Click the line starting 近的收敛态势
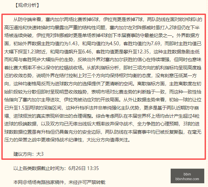208x187 pixels. point(100,75)
